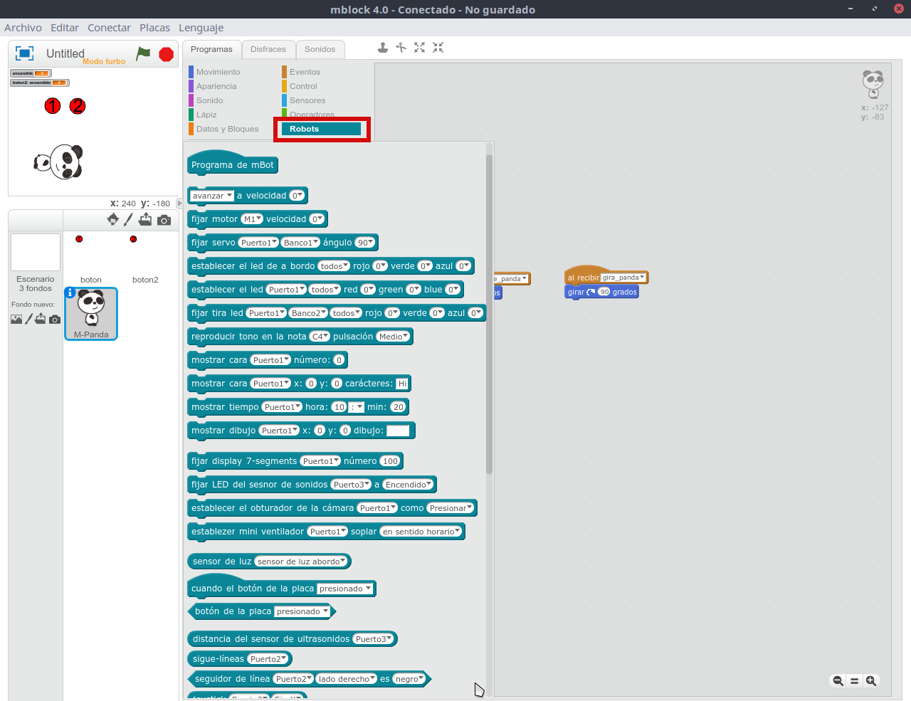Open the avanzar direction dropdown
The width and height of the screenshot is (911, 701).
click(x=212, y=196)
